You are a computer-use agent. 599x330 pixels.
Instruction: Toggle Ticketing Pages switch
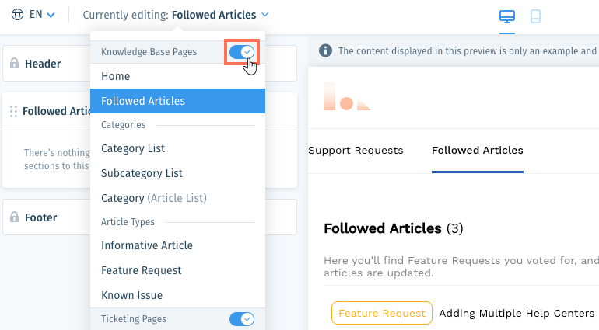coord(242,319)
